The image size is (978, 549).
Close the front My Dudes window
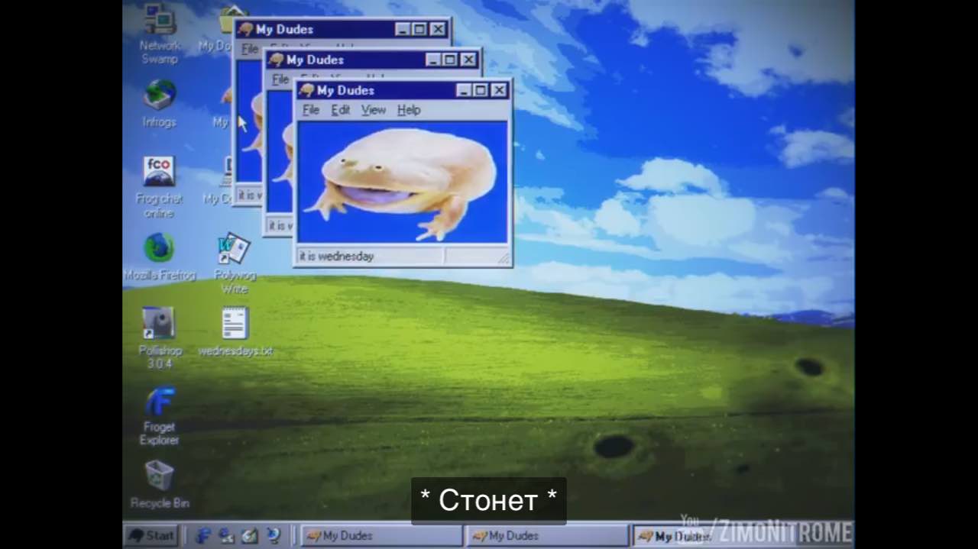[499, 90]
